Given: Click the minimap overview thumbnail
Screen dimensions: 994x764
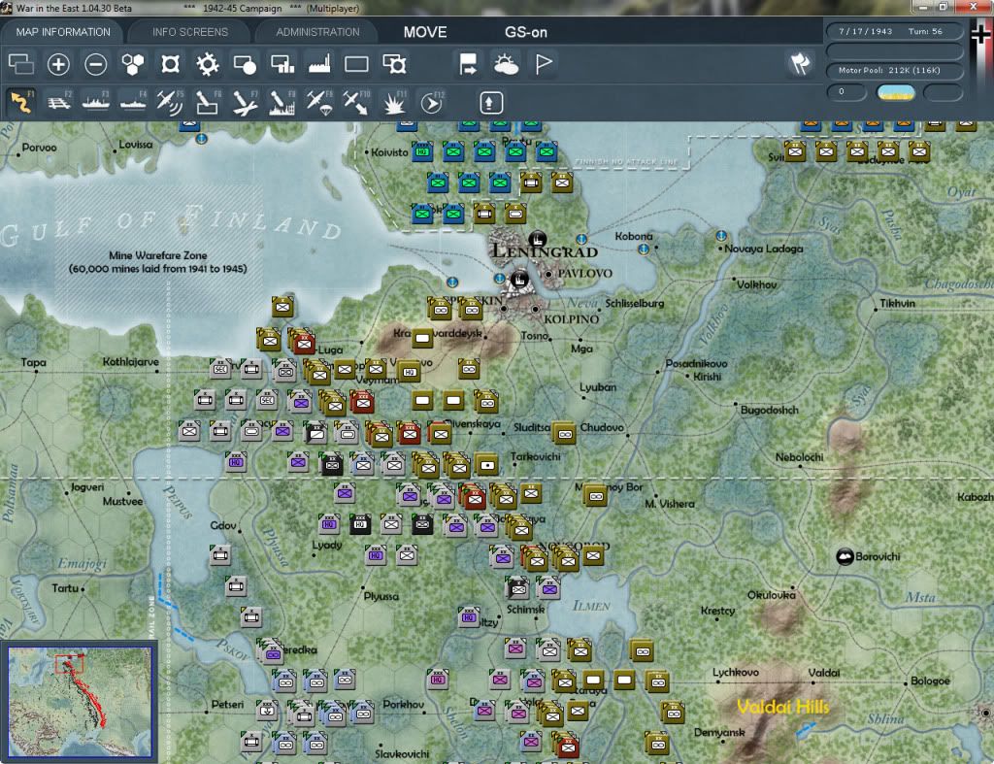Looking at the screenshot, I should pos(80,701).
